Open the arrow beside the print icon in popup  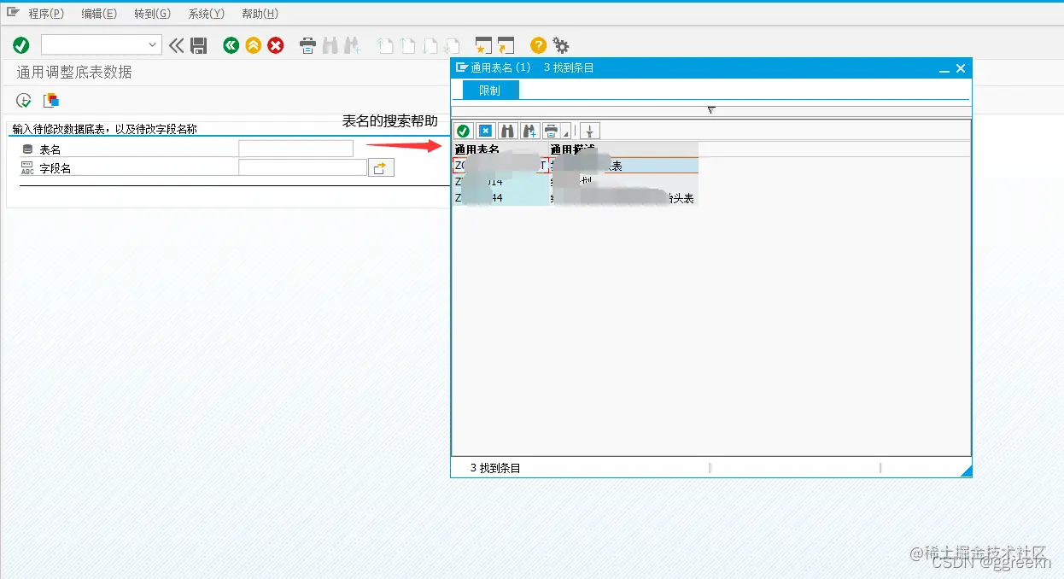(566, 134)
